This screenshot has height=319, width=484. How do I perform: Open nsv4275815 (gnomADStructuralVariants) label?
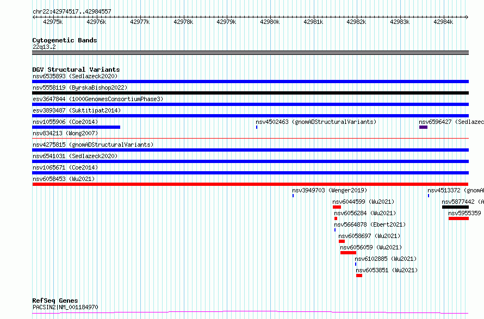[93, 145]
